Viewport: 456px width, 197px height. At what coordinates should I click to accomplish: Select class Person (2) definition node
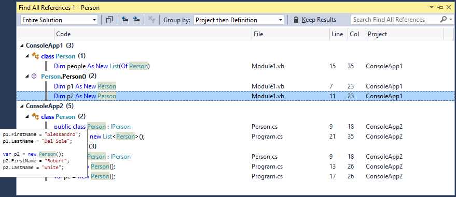click(63, 116)
